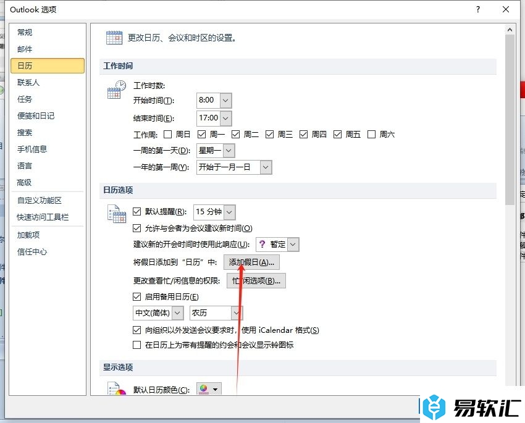Screen dimensions: 525x423
Task: Disable the 启用备用日历 checkbox
Action: click(x=136, y=296)
